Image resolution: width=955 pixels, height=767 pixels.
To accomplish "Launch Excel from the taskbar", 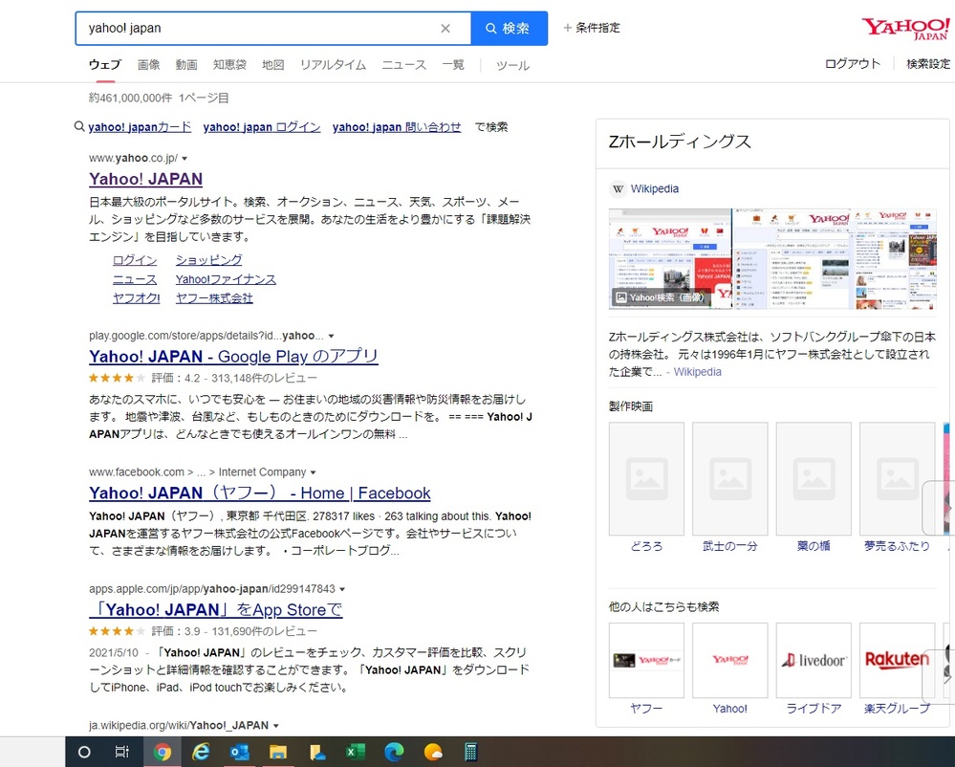I will [x=356, y=752].
